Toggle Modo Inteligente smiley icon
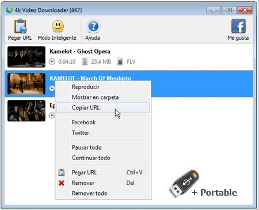The width and height of the screenshot is (259, 210). point(58,26)
